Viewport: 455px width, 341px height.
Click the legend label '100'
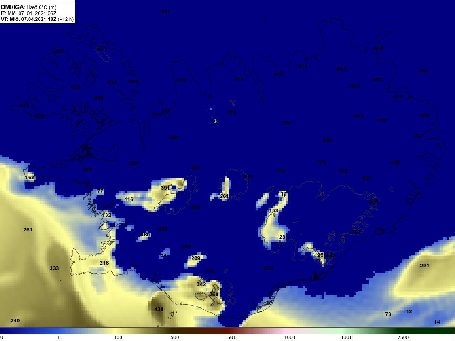pyautogui.click(x=118, y=337)
